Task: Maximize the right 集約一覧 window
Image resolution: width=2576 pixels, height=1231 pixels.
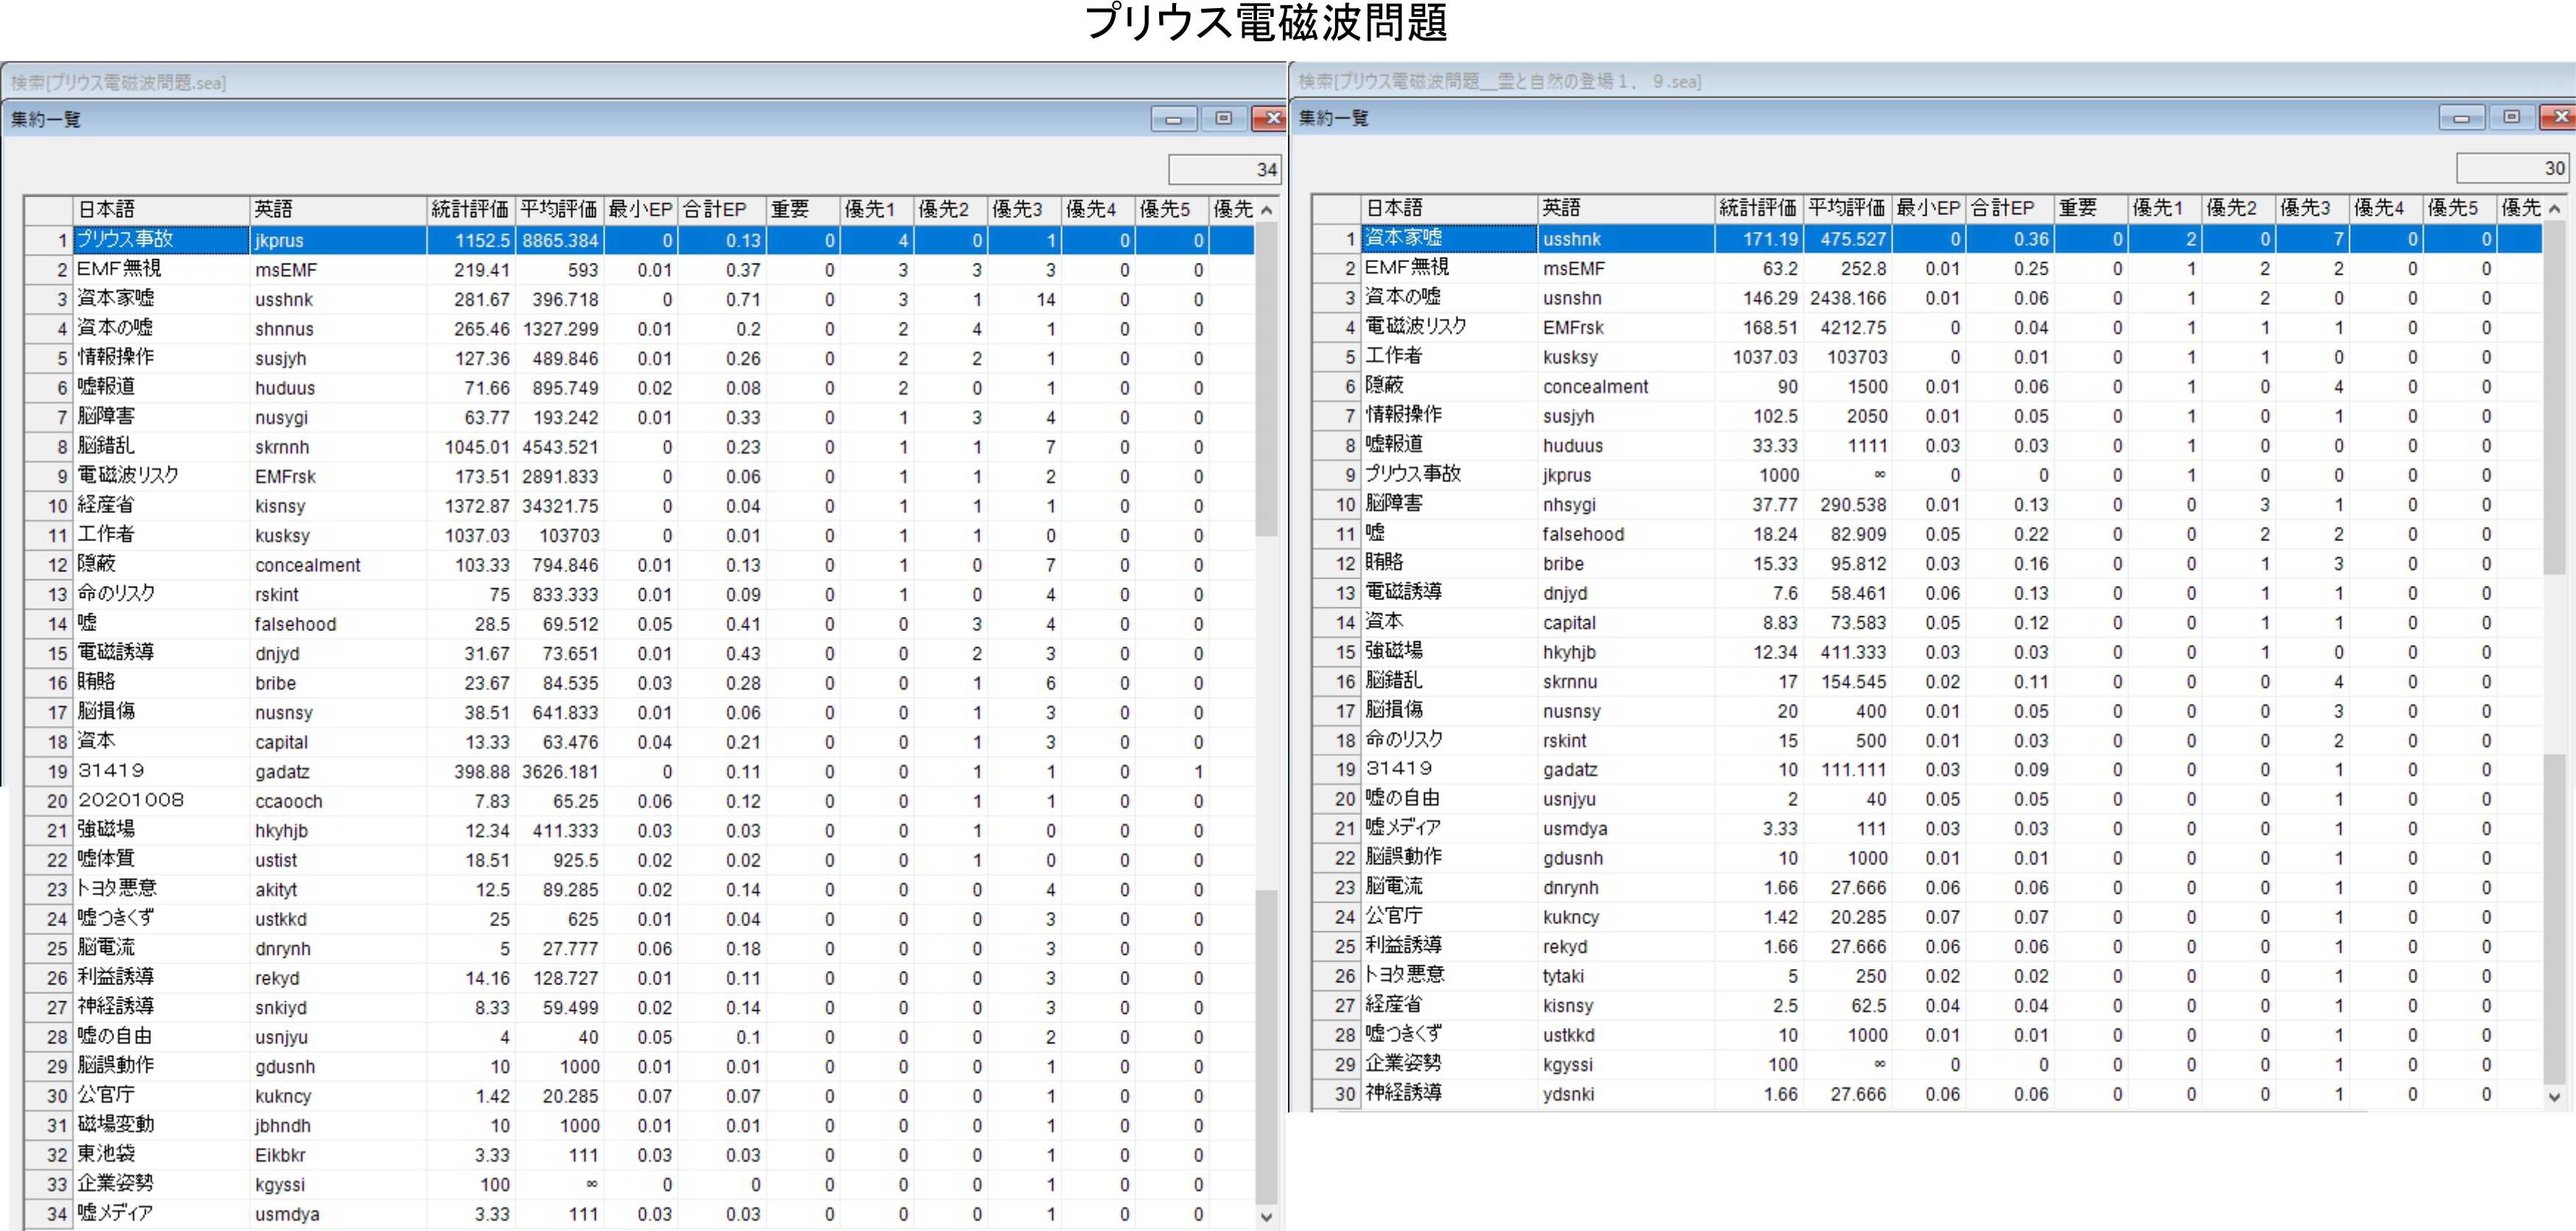Action: (2511, 118)
